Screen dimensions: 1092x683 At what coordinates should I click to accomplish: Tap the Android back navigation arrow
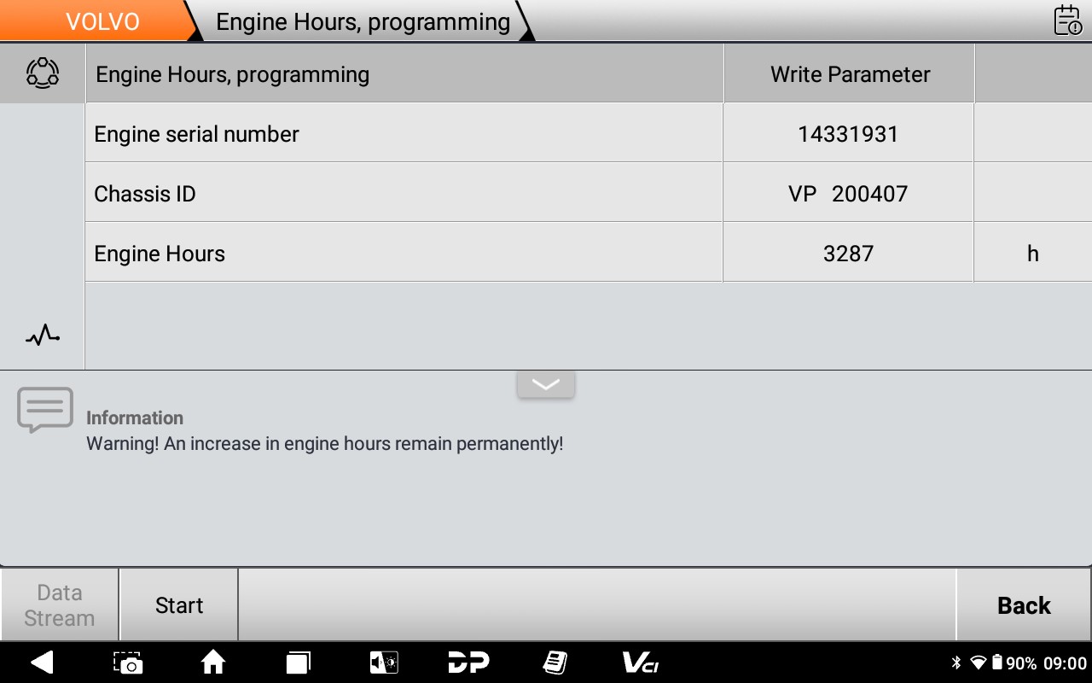point(42,663)
